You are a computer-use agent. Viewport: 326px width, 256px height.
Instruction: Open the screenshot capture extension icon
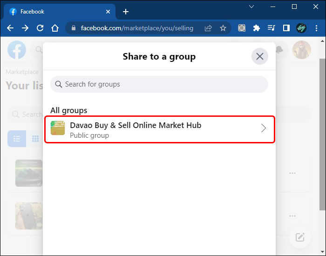point(242,28)
